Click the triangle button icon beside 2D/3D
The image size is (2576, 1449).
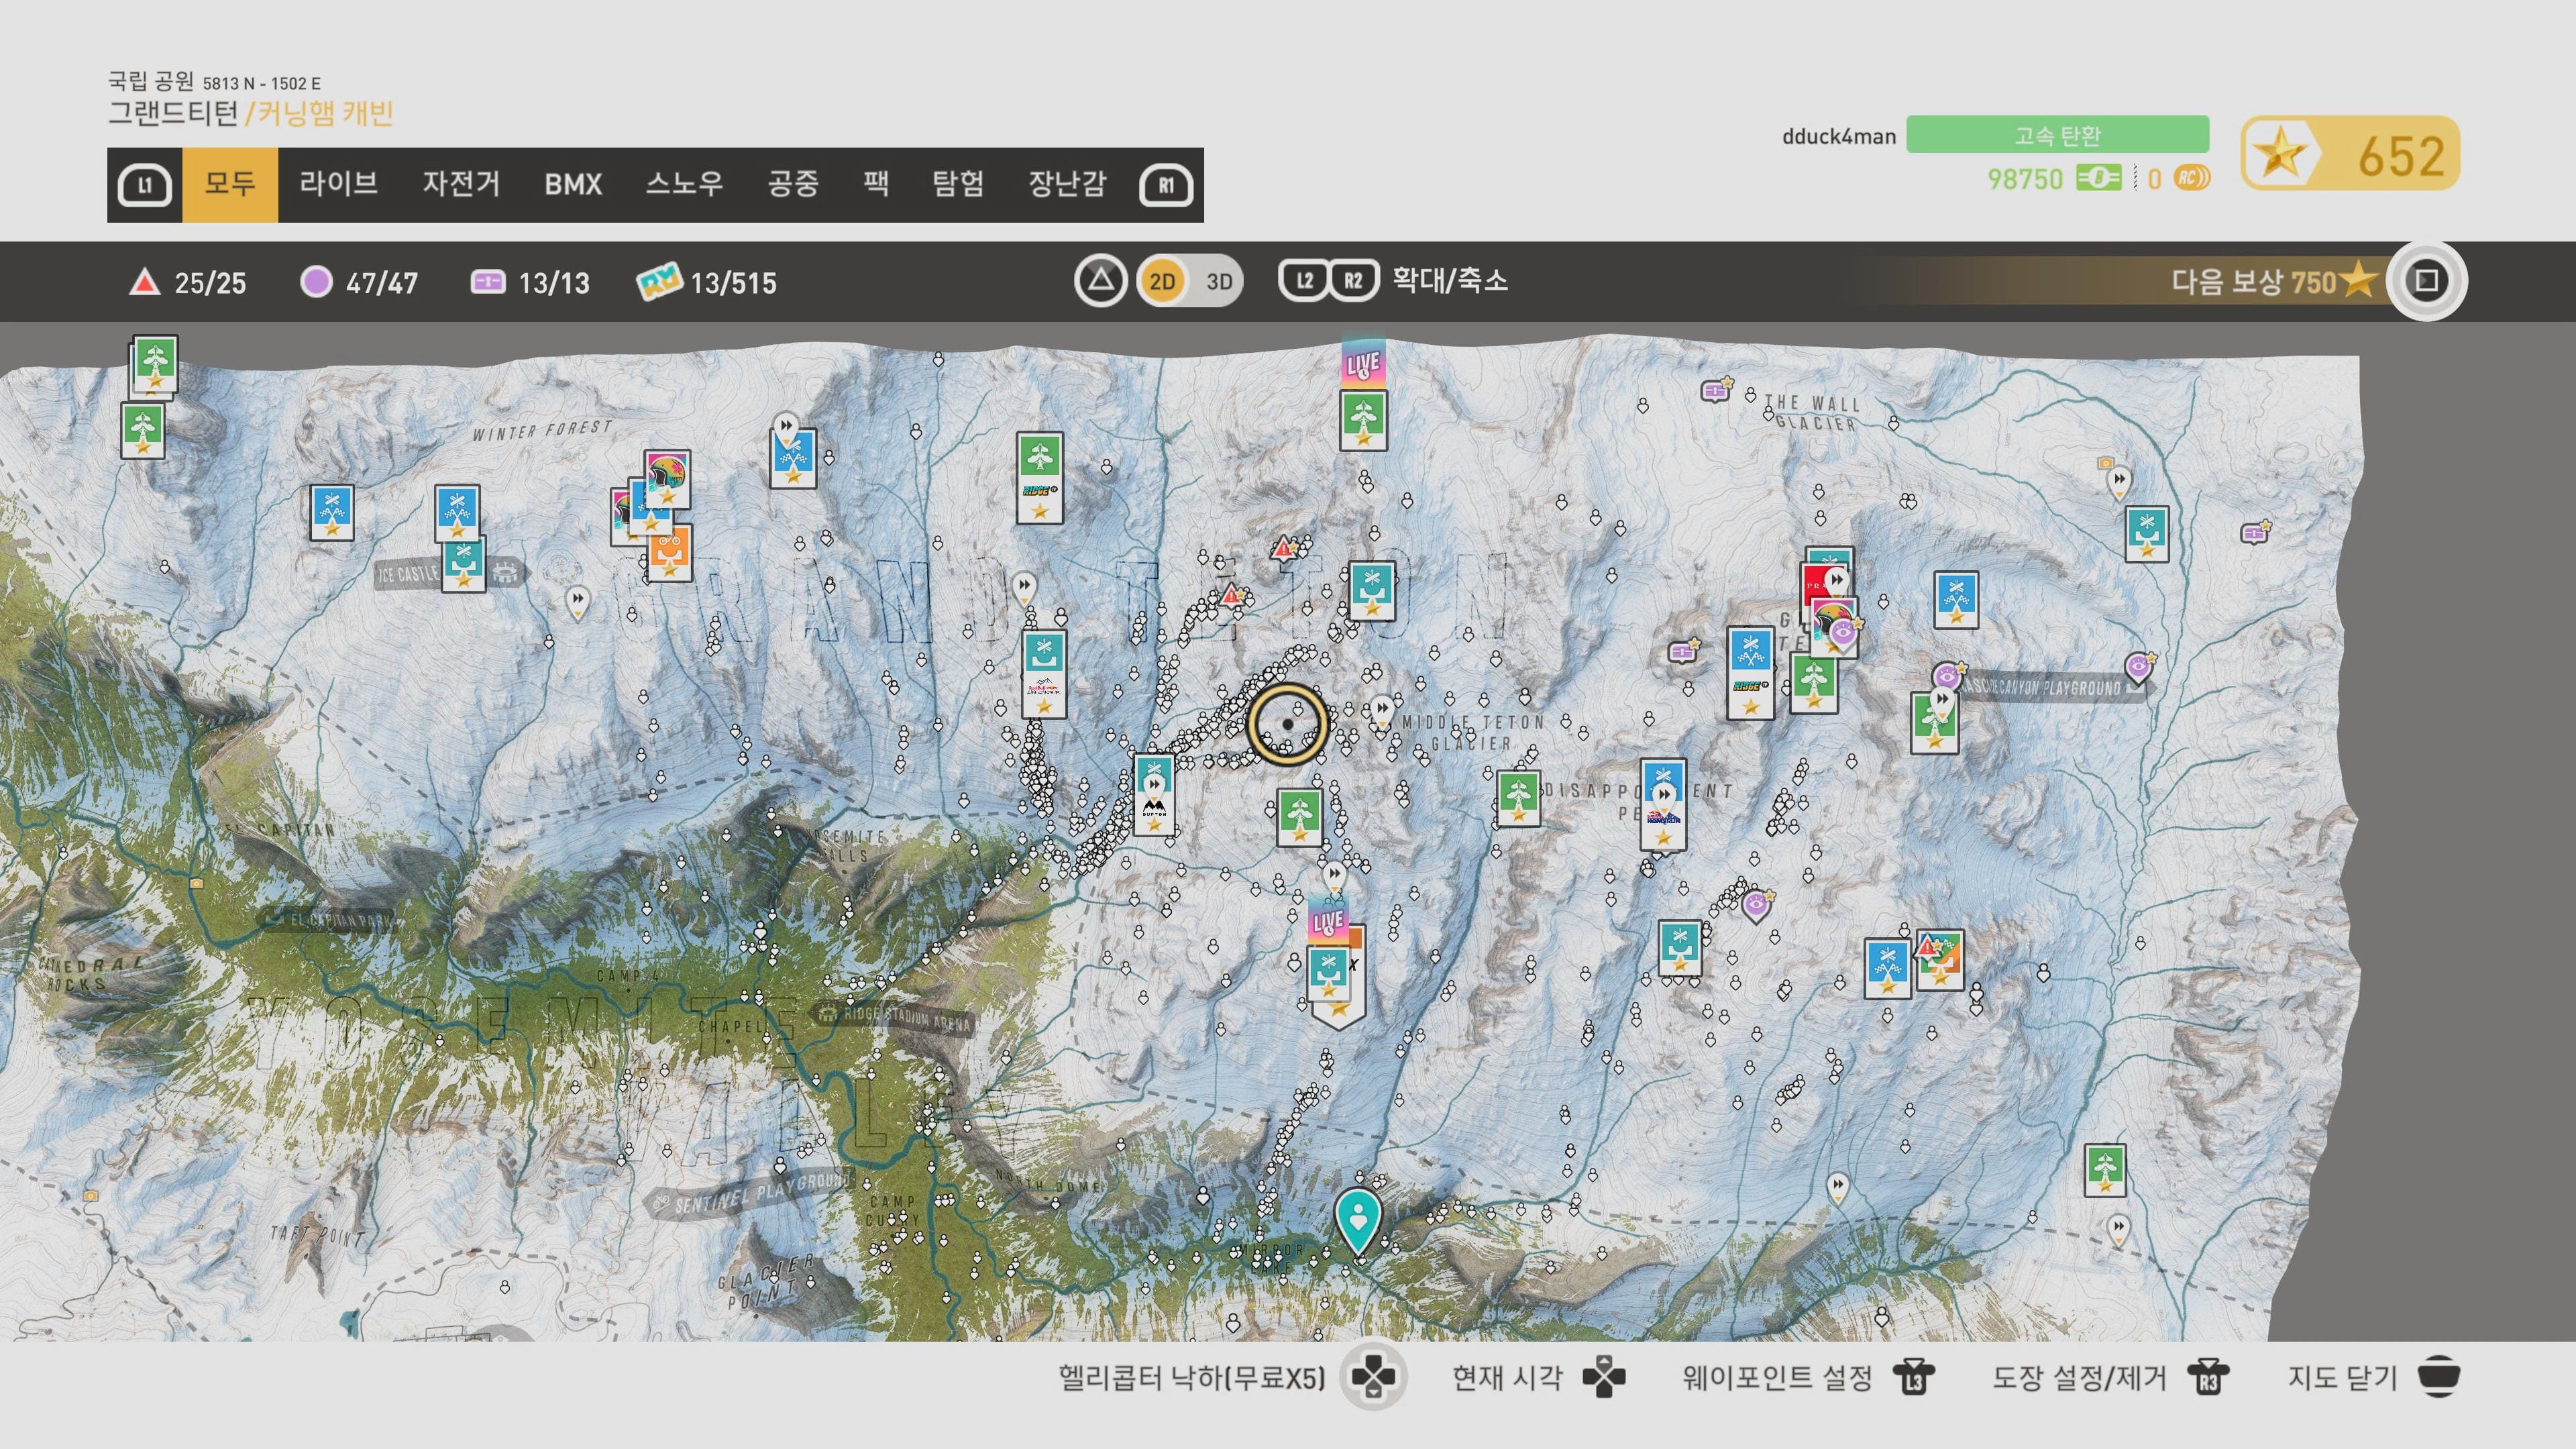(1100, 281)
